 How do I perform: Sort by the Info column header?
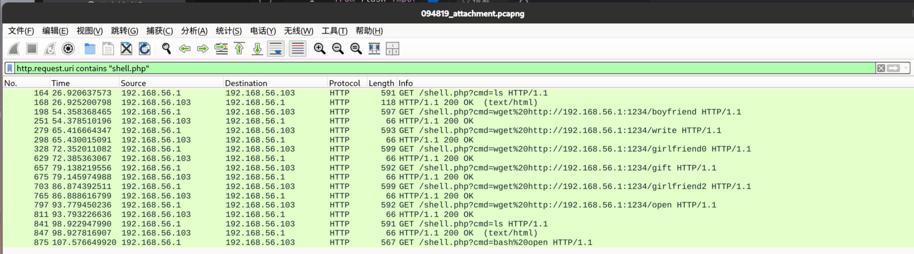point(655,83)
